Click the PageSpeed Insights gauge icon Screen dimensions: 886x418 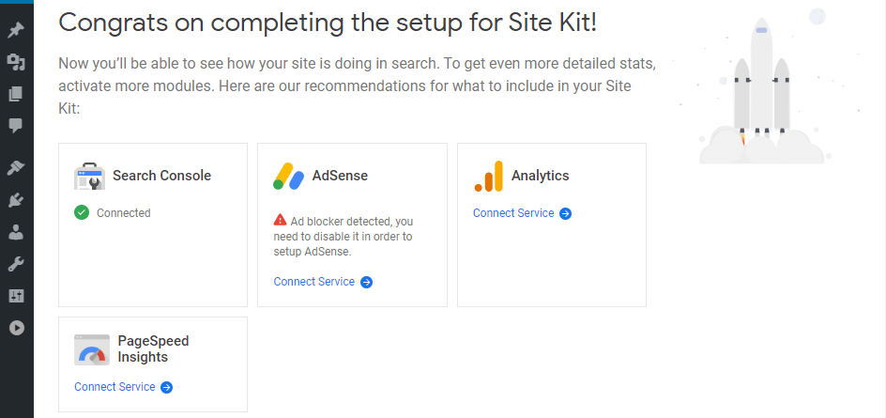pyautogui.click(x=92, y=349)
